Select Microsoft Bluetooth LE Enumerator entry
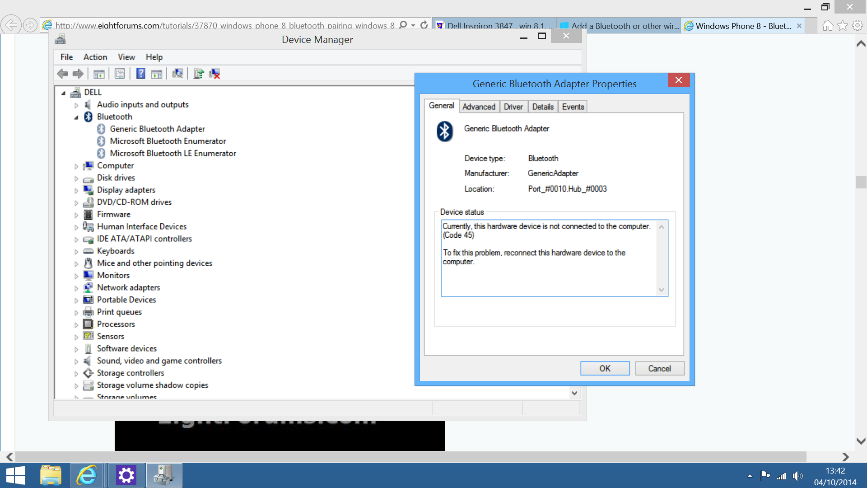 click(173, 153)
